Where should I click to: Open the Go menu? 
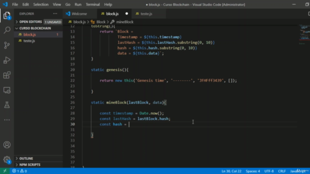pyautogui.click(x=68, y=4)
